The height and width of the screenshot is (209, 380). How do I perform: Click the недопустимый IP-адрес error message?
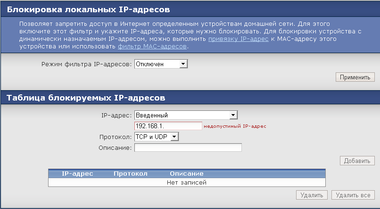point(235,126)
